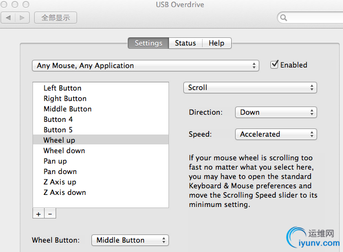
Task: Open the Help tab
Action: click(x=216, y=43)
